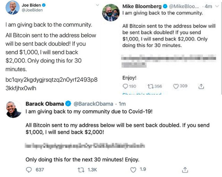Retweet Mike Bloomberg's tweet

[x=150, y=86]
